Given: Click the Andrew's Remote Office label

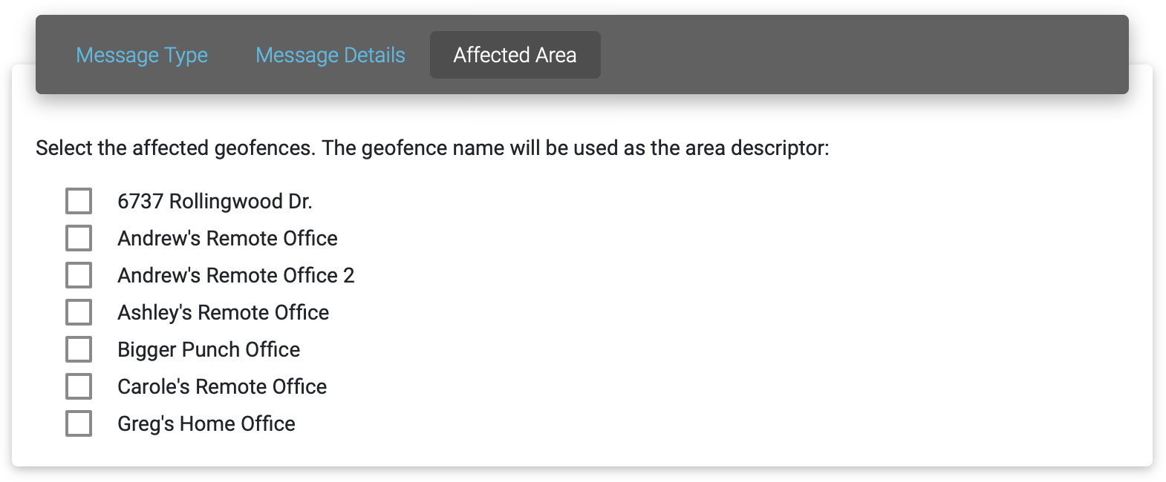Looking at the screenshot, I should coord(227,238).
